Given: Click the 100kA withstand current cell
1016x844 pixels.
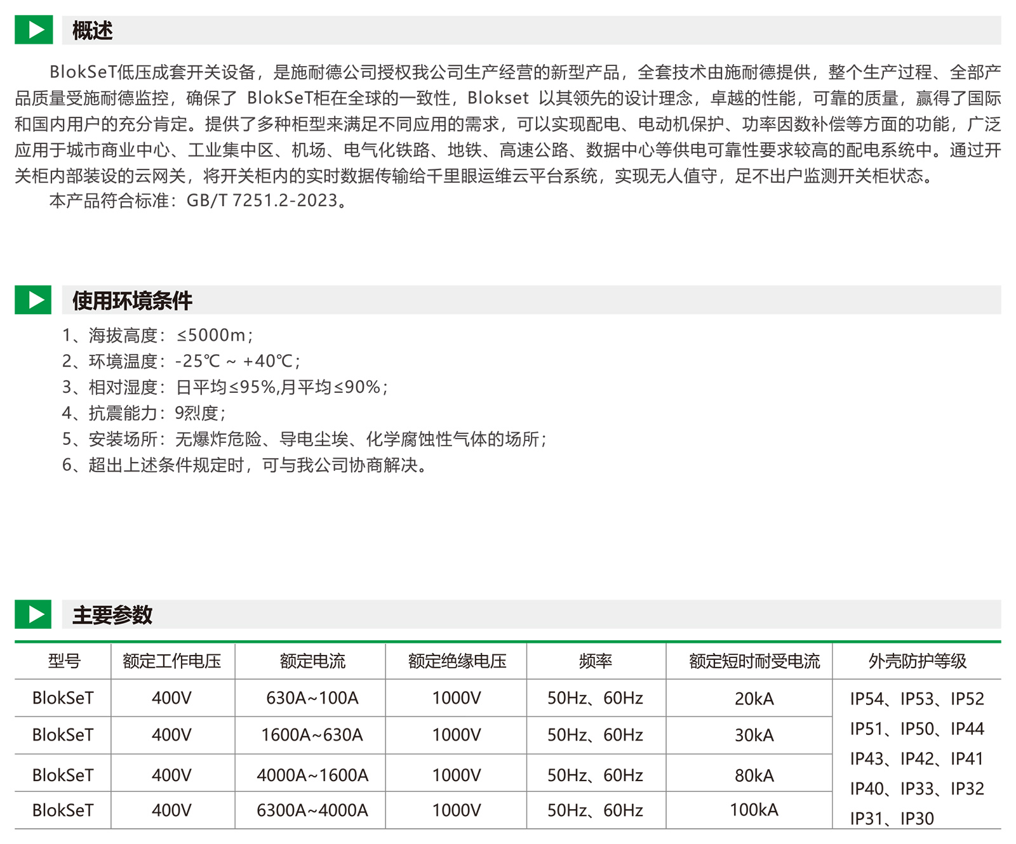Looking at the screenshot, I should pyautogui.click(x=754, y=810).
